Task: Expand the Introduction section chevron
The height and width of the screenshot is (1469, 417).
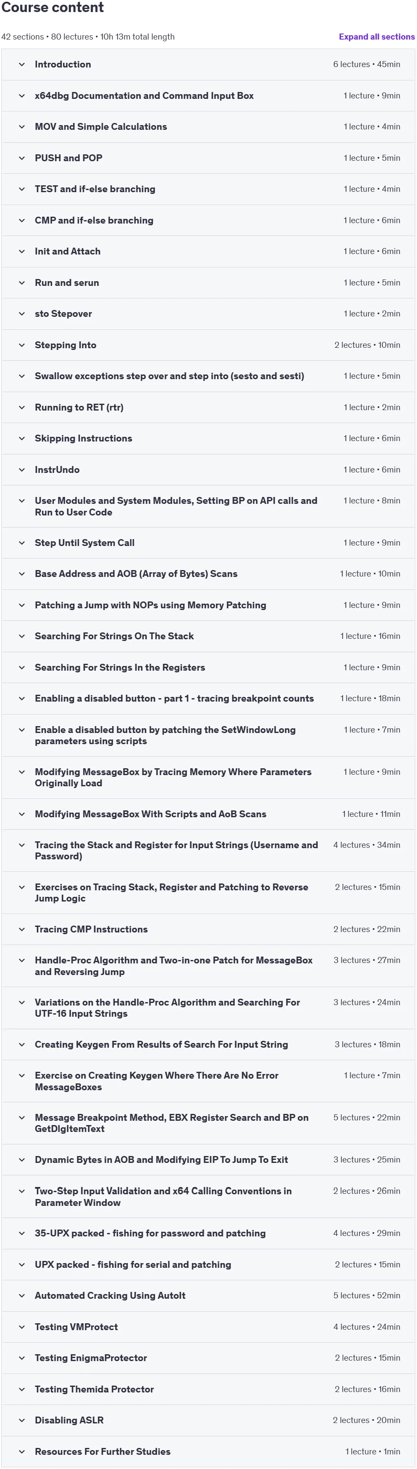Action: click(x=21, y=64)
